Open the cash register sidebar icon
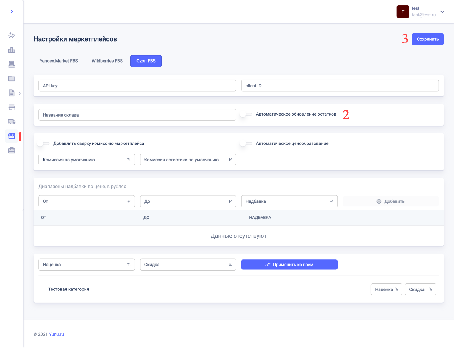454x348 pixels. (x=12, y=64)
